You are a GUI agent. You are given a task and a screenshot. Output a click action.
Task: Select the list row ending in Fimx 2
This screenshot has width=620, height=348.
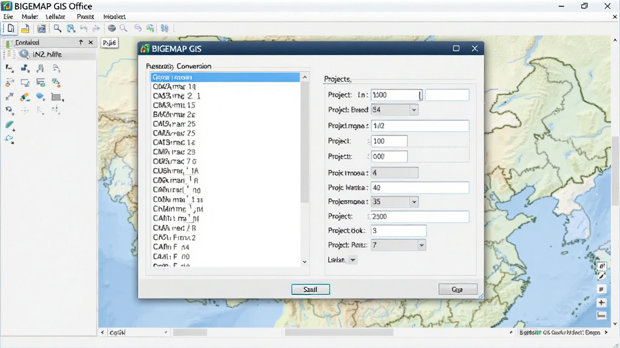225,237
